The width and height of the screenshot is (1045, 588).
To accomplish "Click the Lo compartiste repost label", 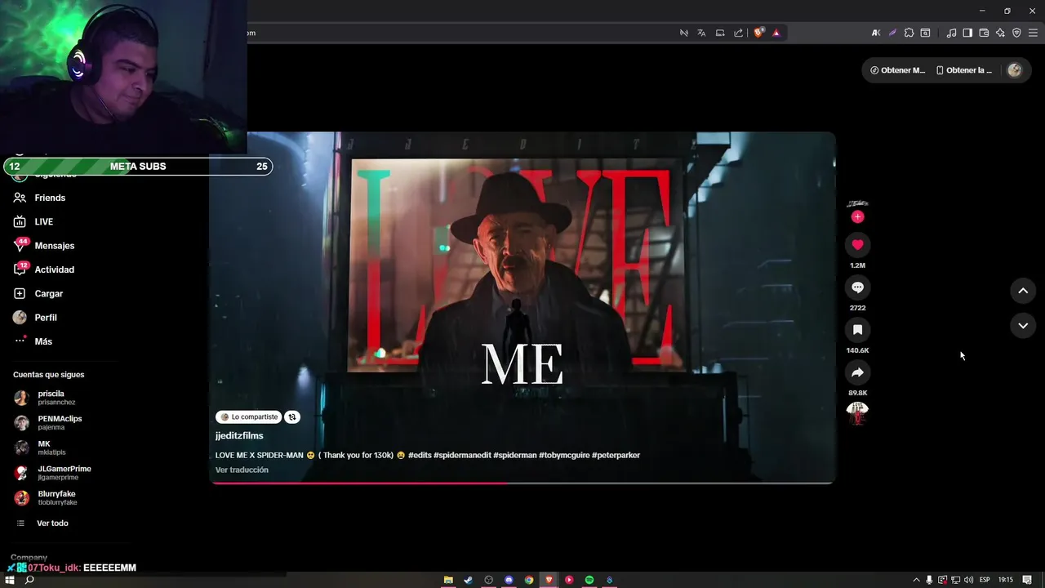I will click(249, 416).
